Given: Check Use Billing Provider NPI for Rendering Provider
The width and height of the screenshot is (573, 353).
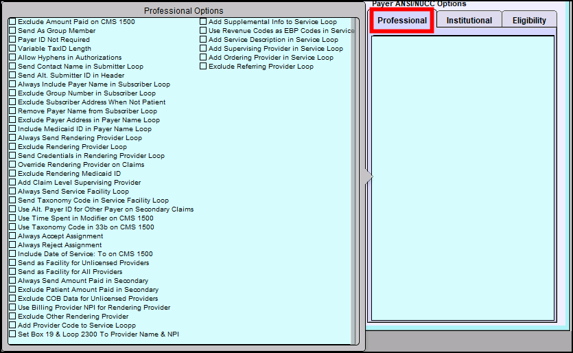Looking at the screenshot, I should pyautogui.click(x=12, y=308).
